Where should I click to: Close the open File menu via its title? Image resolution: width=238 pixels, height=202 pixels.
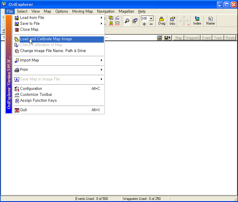pyautogui.click(x=10, y=11)
